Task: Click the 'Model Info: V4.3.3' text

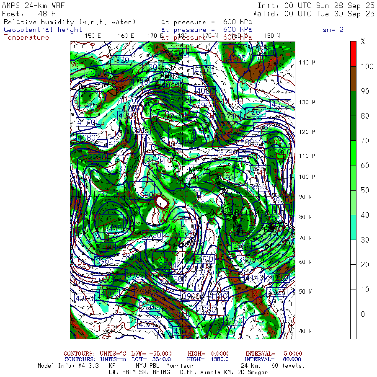Action: point(68,366)
